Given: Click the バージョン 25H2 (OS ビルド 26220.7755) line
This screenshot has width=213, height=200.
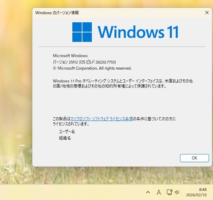Looking at the screenshot, I should click(x=84, y=62).
